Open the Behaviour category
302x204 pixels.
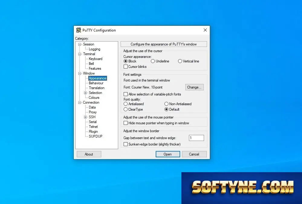point(96,83)
